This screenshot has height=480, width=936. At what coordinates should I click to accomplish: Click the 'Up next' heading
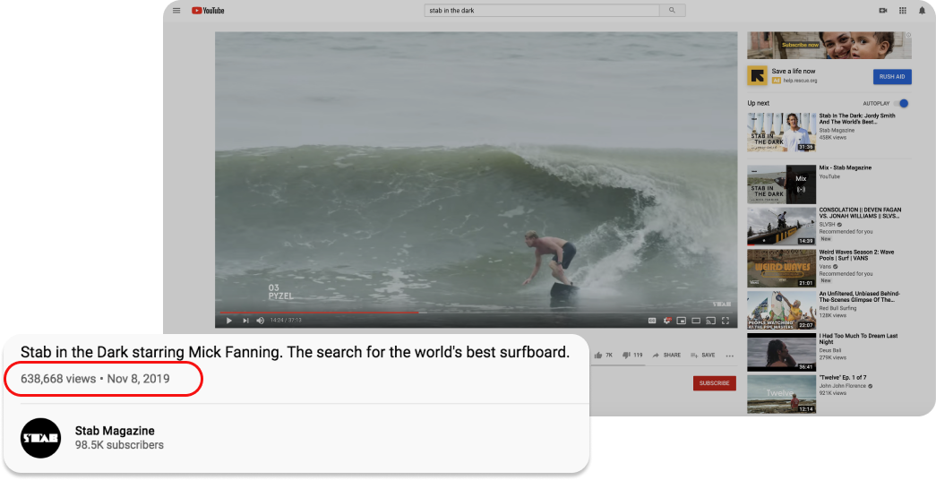[758, 103]
